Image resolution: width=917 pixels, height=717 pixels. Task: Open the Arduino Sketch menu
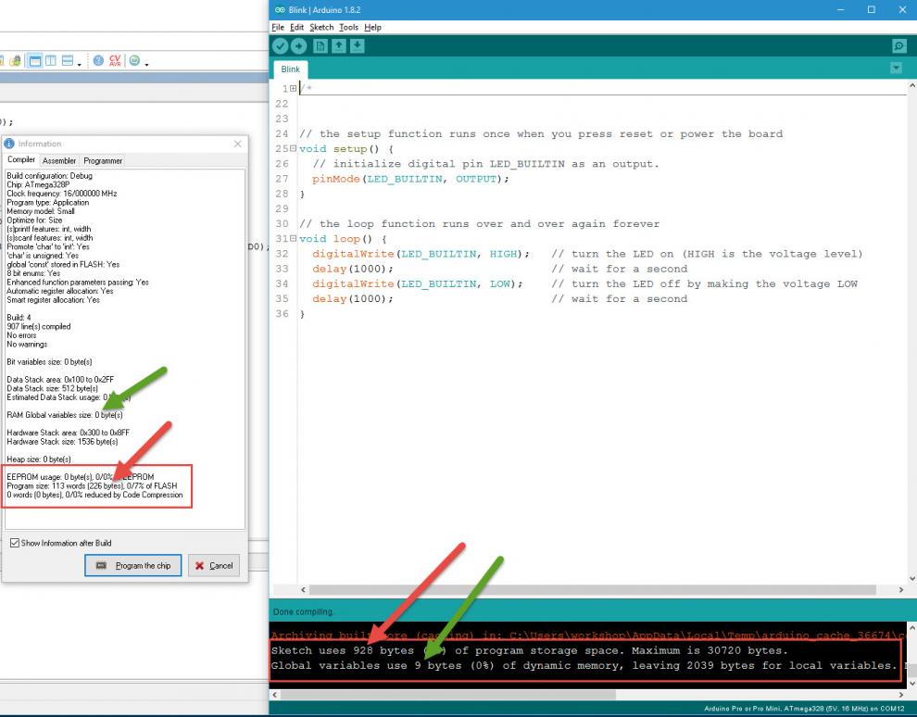click(321, 27)
